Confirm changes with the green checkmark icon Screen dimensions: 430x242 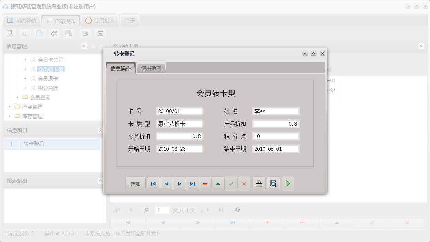[x=231, y=183]
